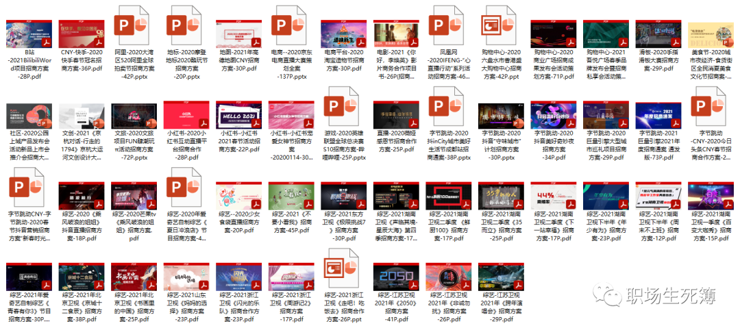Select the 字节跳动-CNY-2020今日头条CNY PowerPoint icon
Image resolution: width=740 pixels, height=328 pixels.
707,105
